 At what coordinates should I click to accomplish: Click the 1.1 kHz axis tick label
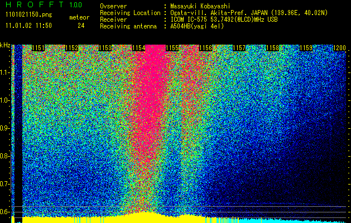point(4,72)
